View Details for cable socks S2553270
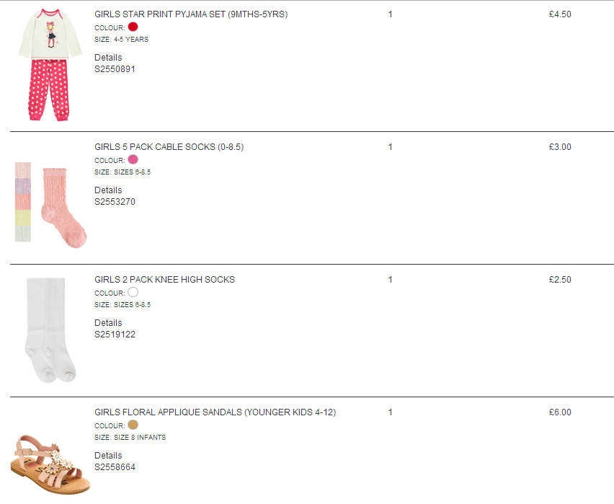Screen dimensions: 614x504 (x=108, y=190)
